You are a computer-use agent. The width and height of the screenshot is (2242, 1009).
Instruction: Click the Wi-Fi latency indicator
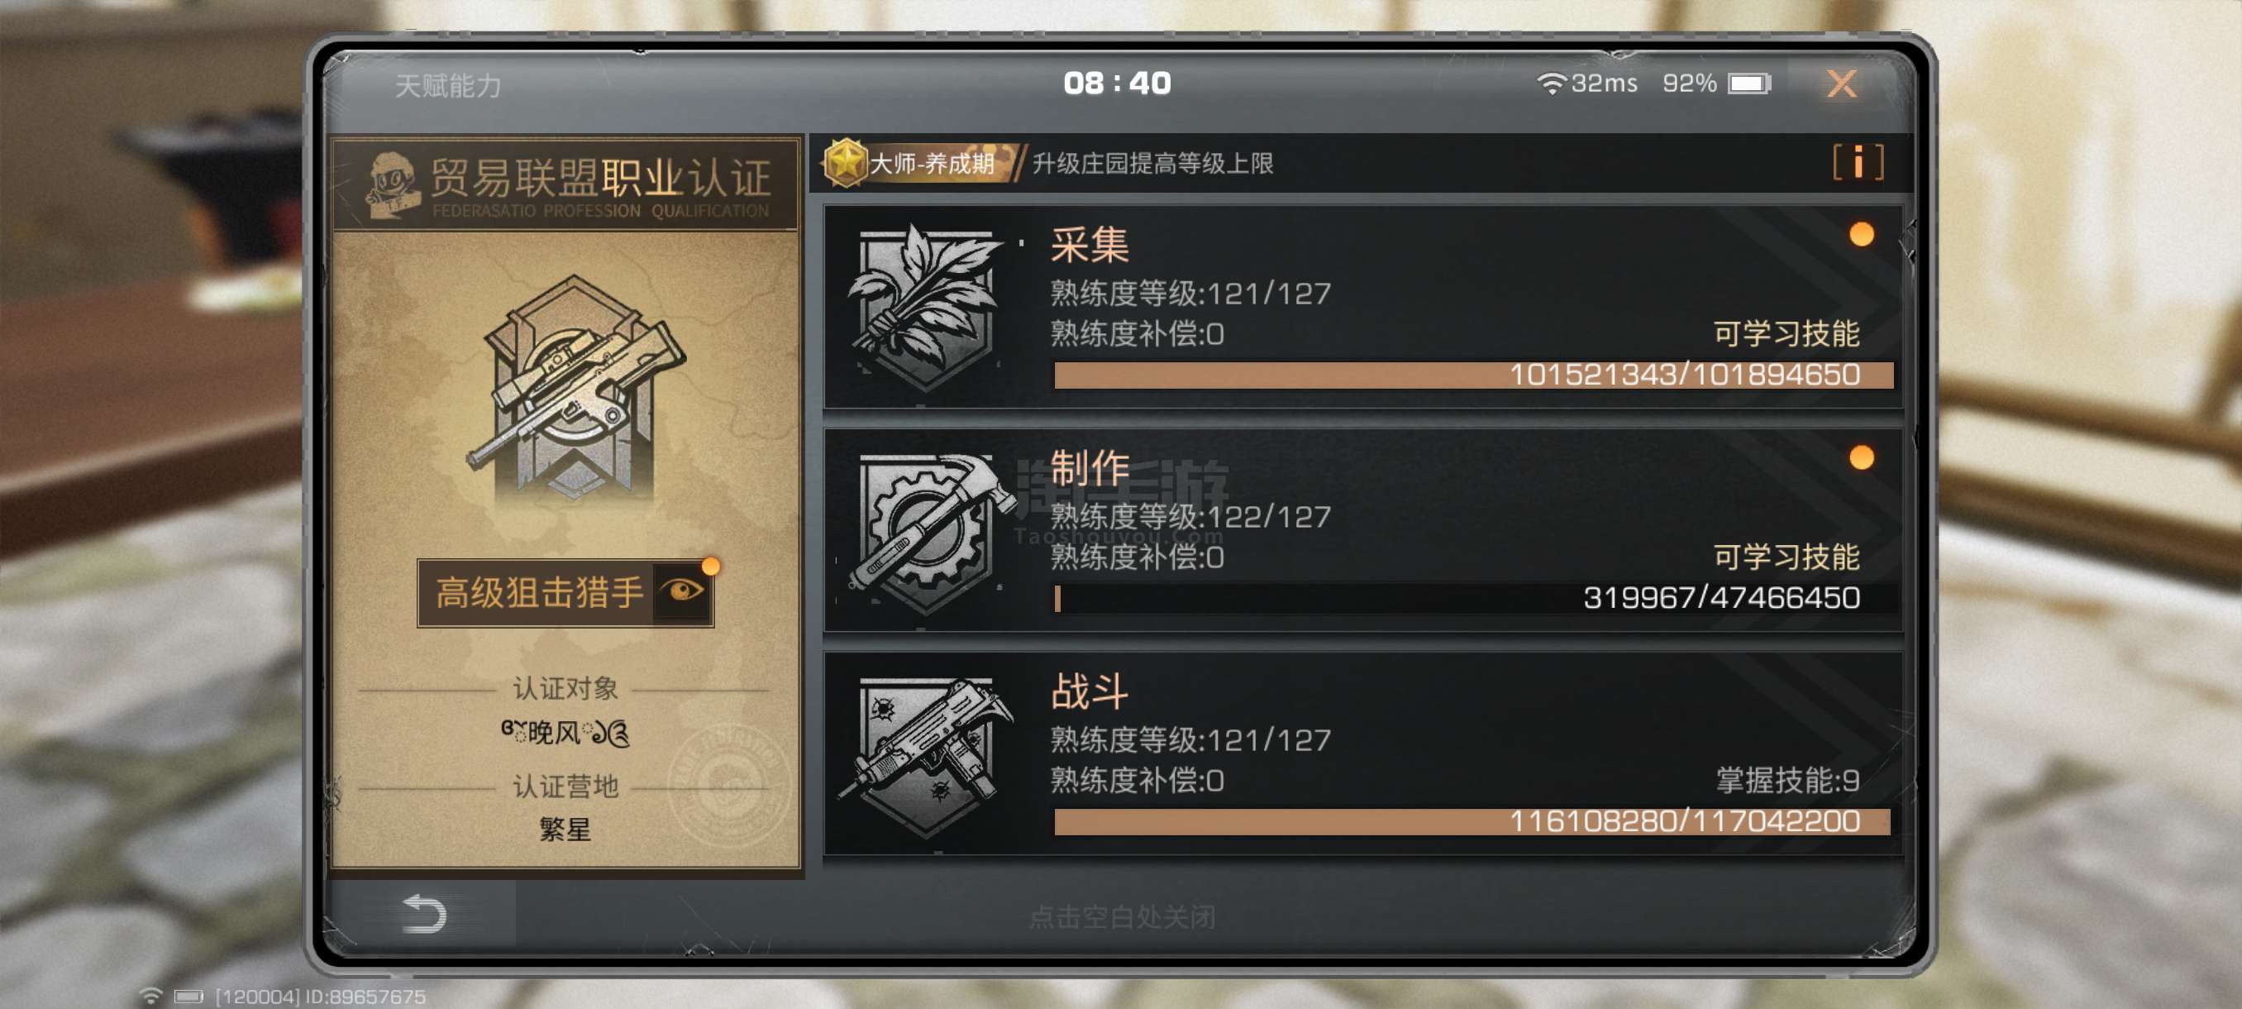click(1586, 84)
